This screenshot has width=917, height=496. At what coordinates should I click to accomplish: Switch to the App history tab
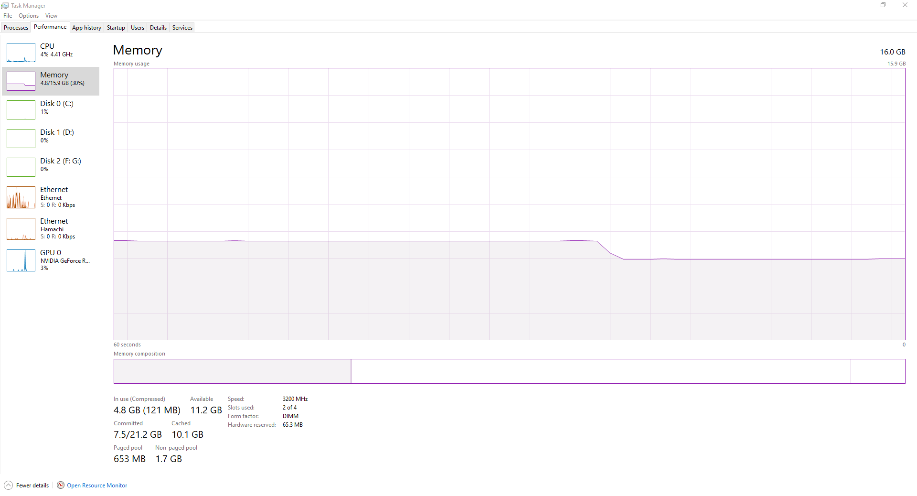pos(86,27)
